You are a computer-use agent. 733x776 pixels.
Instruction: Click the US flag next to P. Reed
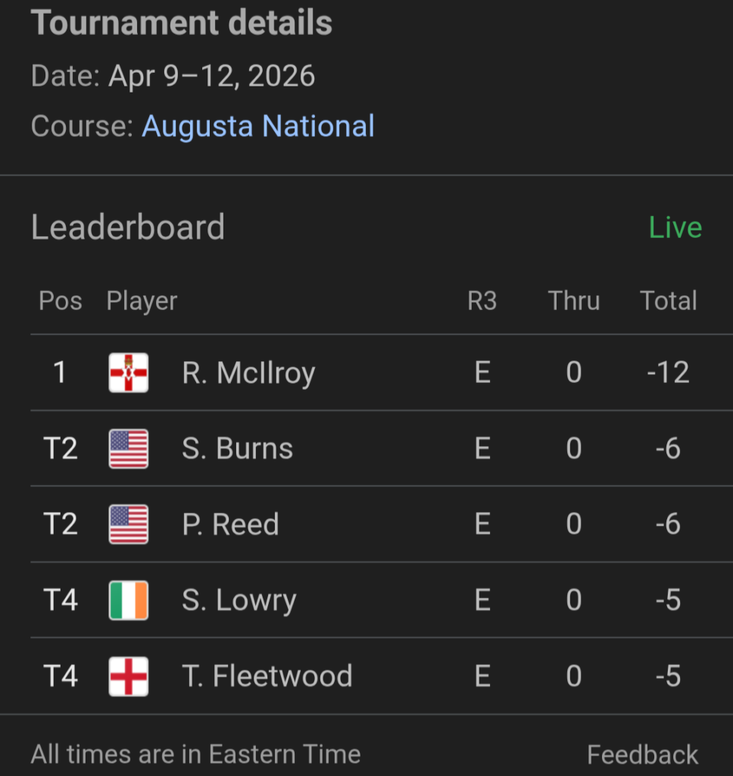click(x=128, y=524)
